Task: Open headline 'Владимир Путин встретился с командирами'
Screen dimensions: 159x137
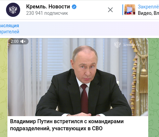Action: (x=67, y=122)
